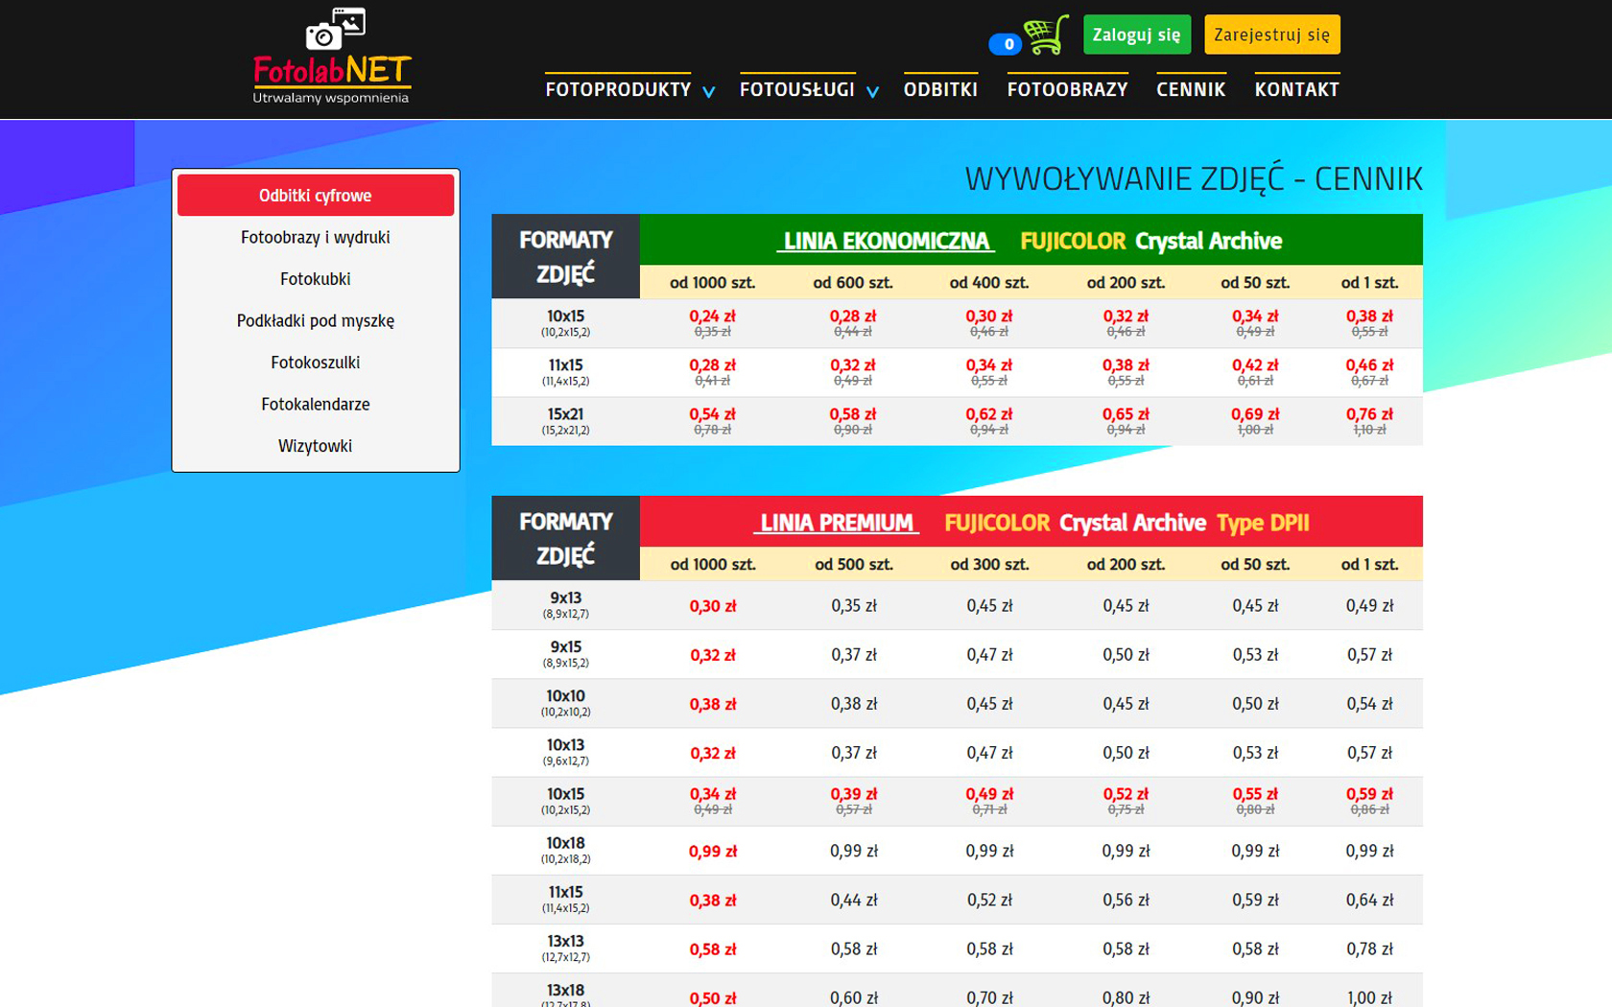The image size is (1612, 1007).
Task: Click the premium 'od 300 szt.' column header
Action: (x=989, y=565)
